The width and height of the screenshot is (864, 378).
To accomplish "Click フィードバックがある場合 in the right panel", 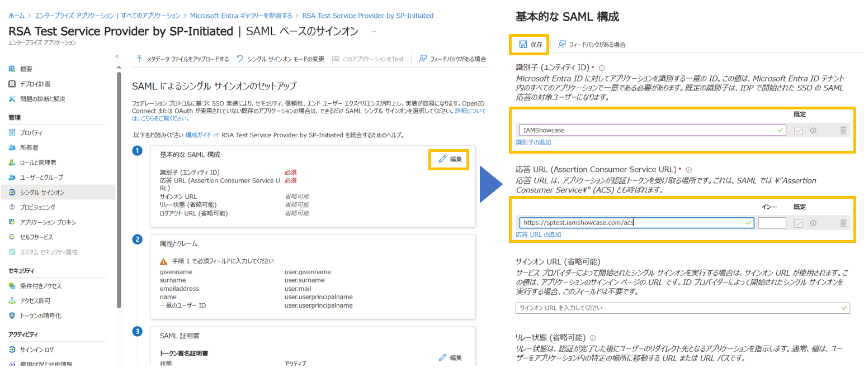I will click(591, 44).
